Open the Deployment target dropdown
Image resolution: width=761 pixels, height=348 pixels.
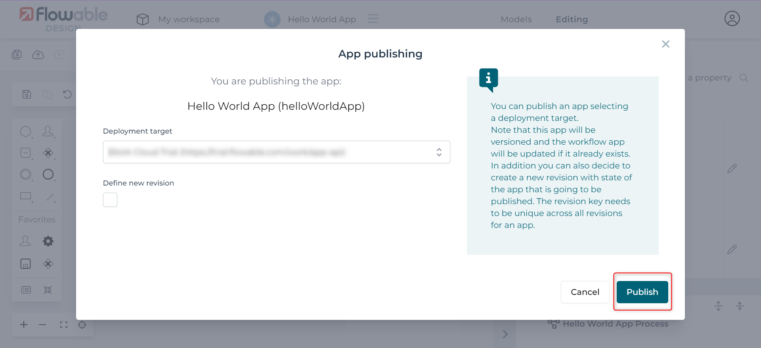tap(276, 152)
